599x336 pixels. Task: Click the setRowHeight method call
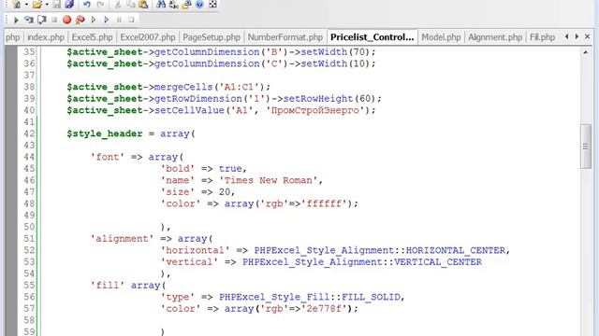click(318, 99)
